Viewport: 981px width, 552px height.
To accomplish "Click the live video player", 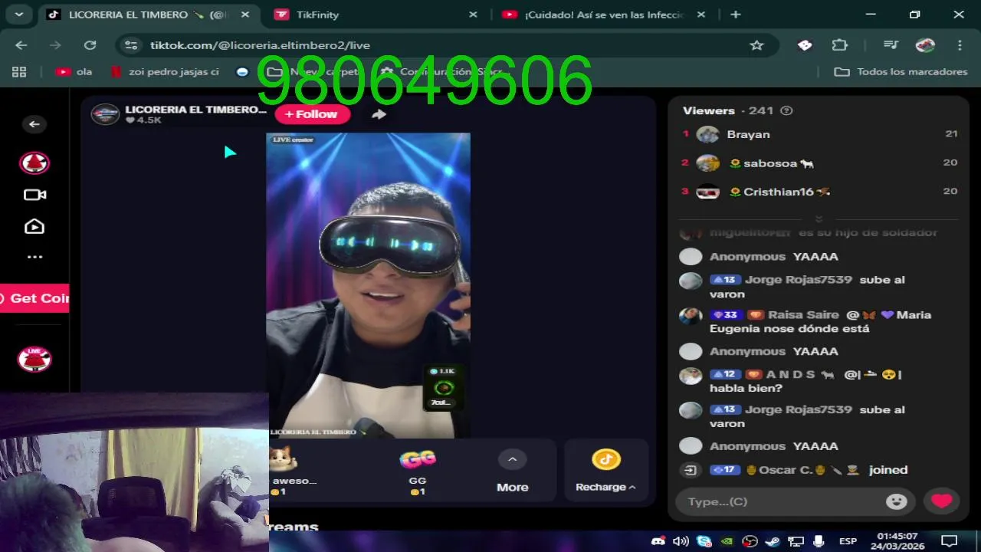I will click(x=368, y=285).
